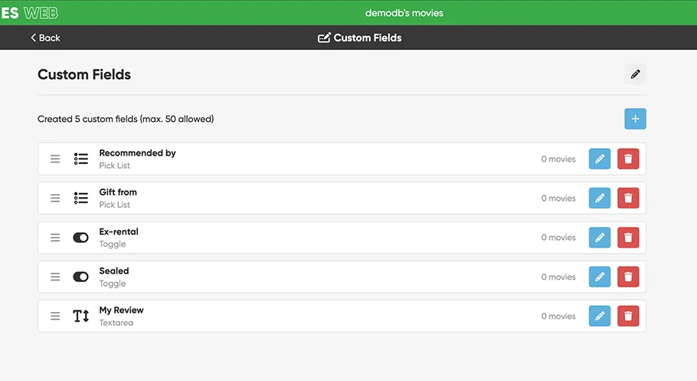This screenshot has width=697, height=381.
Task: Remove the Ex-rental custom field
Action: click(x=628, y=238)
